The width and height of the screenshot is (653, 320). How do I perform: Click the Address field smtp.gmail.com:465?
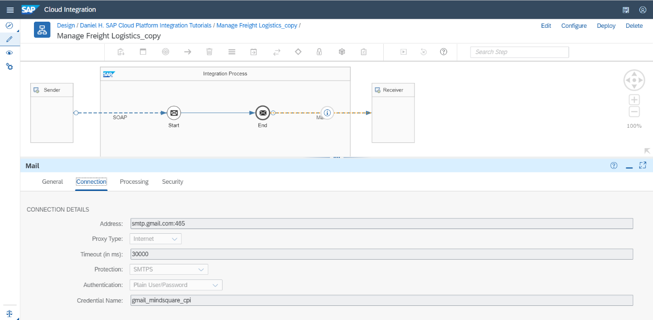(x=382, y=224)
